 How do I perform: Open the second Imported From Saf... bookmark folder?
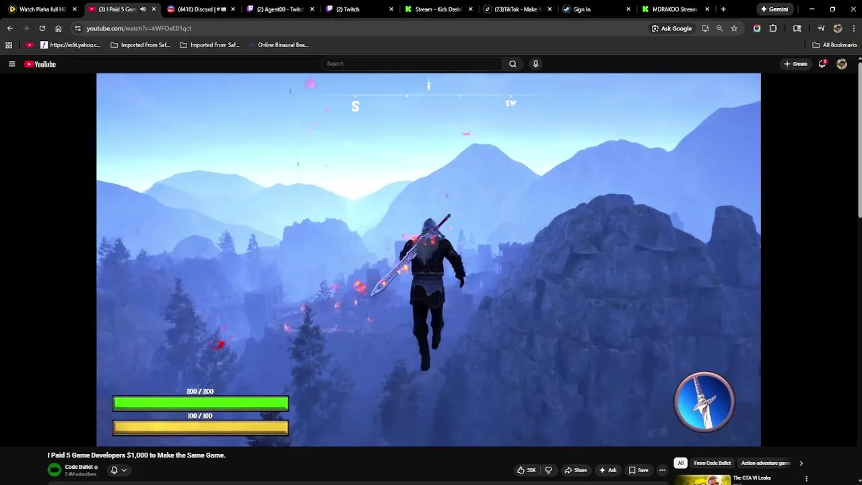(209, 45)
